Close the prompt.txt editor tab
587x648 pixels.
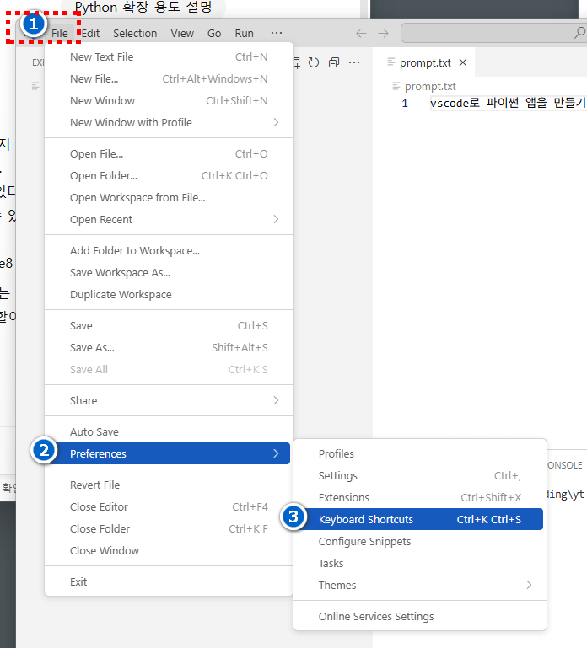[463, 63]
